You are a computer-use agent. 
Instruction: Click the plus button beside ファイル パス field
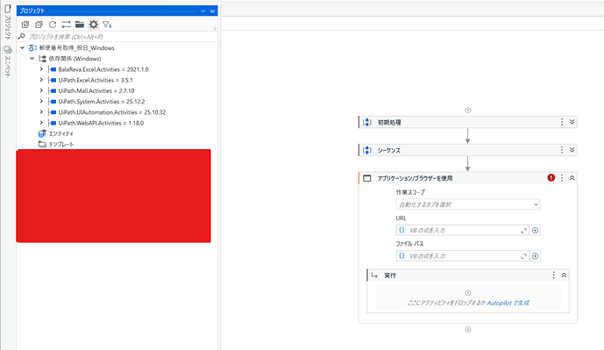[535, 256]
